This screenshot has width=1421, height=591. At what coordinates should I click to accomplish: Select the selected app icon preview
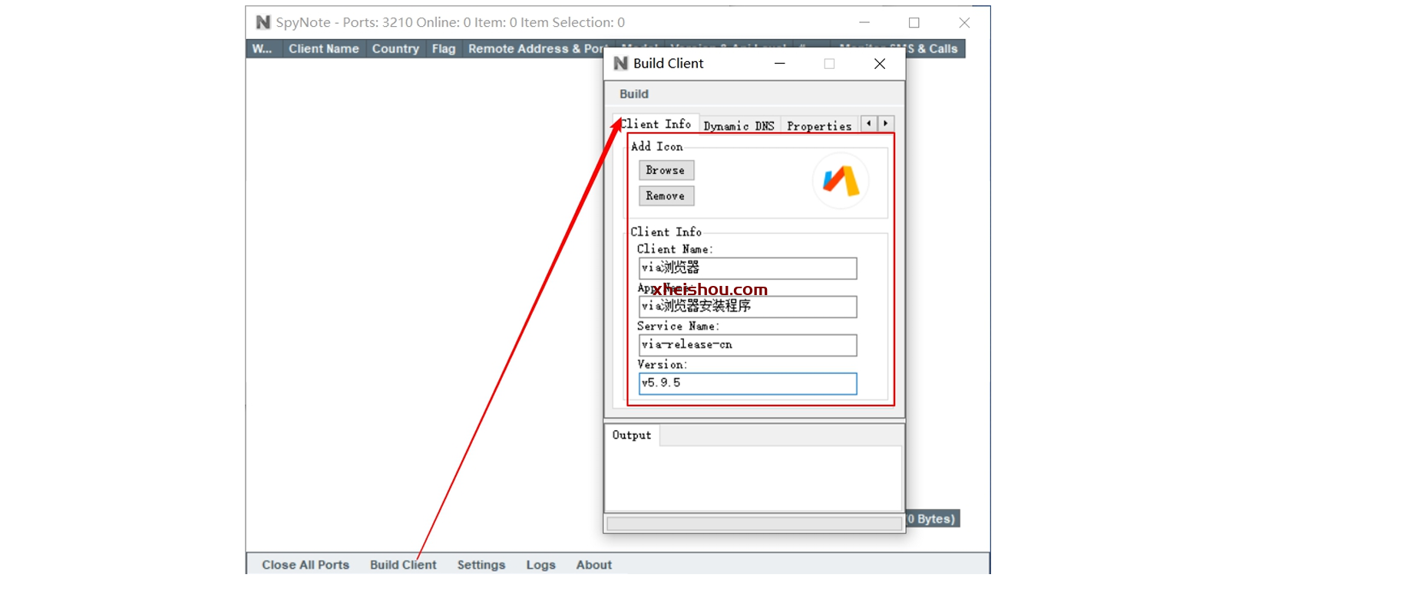click(841, 181)
